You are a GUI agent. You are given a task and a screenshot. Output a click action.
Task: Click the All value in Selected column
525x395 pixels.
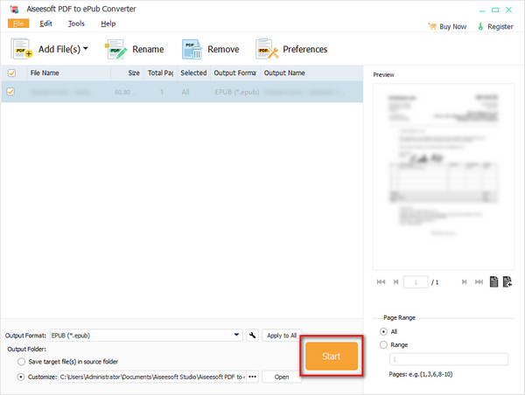(x=185, y=92)
